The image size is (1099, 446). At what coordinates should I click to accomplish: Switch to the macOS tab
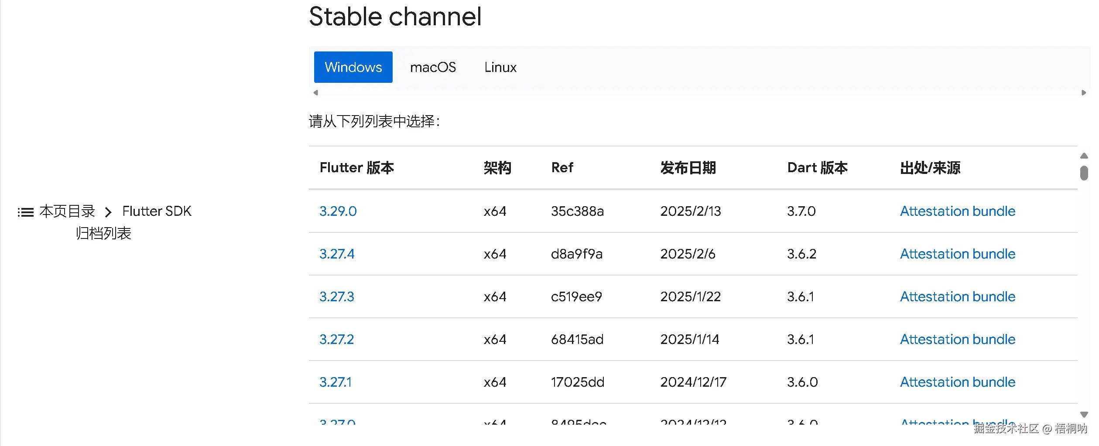pyautogui.click(x=433, y=67)
